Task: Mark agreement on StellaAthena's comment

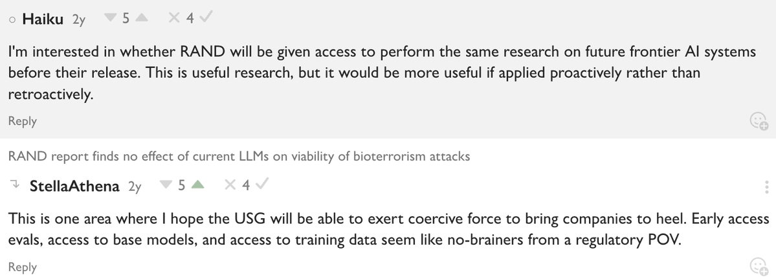Action: coord(262,186)
